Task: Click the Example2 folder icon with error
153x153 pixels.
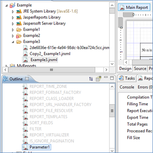Action: pos(19,36)
